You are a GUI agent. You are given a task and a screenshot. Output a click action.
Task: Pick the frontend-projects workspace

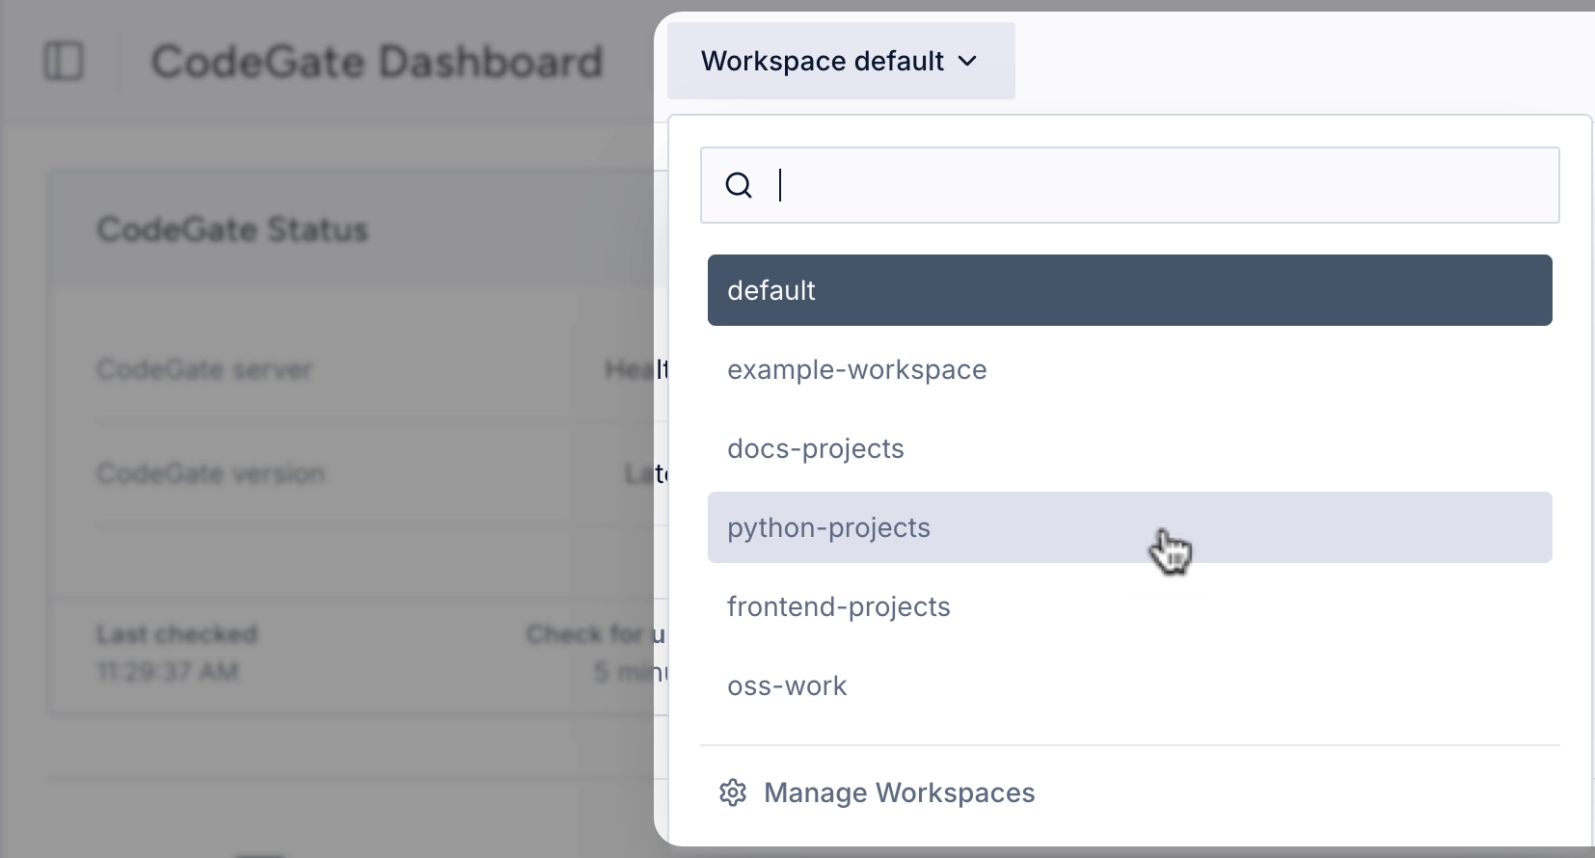[1130, 606]
